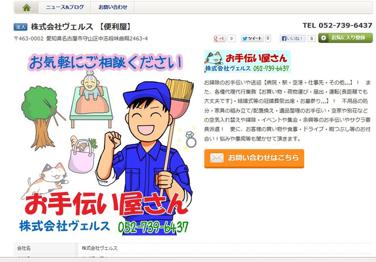
Task: Click the envelope icon on contact button
Action: click(x=217, y=158)
